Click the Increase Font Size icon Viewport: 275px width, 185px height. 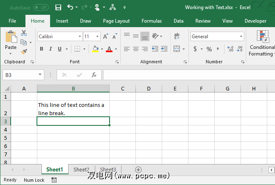105,37
